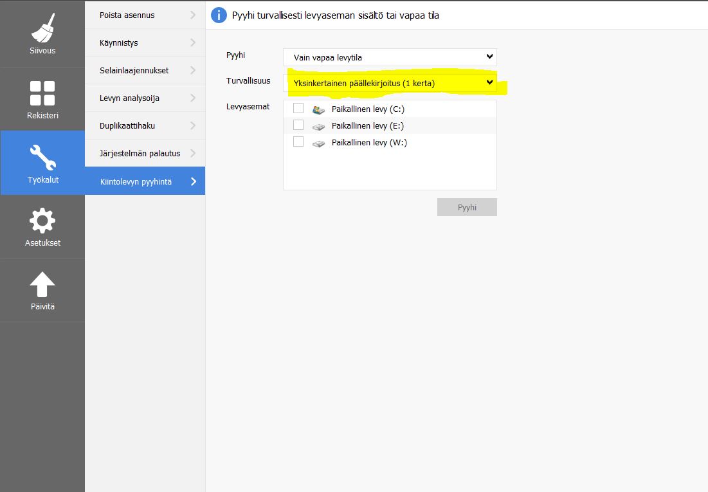Open the Siivous broom icon
The height and width of the screenshot is (492, 708).
point(42,28)
